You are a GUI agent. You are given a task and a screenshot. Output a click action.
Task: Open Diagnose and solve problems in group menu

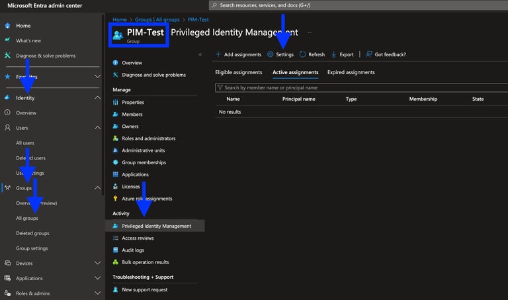pos(155,75)
